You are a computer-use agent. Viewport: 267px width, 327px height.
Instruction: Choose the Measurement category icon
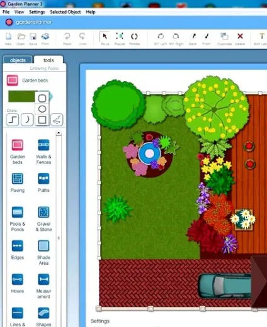43,279
